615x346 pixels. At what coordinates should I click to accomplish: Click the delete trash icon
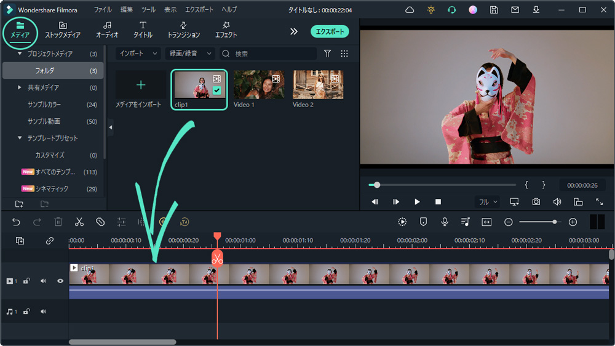point(58,222)
